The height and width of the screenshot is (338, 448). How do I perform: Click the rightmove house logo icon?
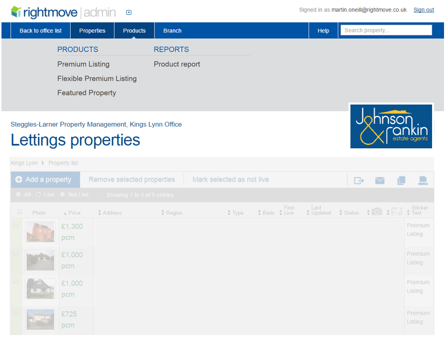pyautogui.click(x=16, y=12)
